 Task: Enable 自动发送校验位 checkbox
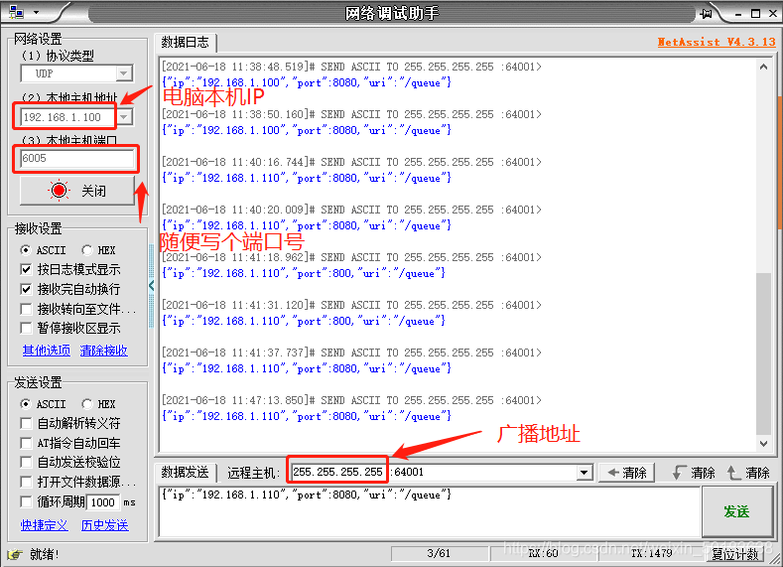26,462
